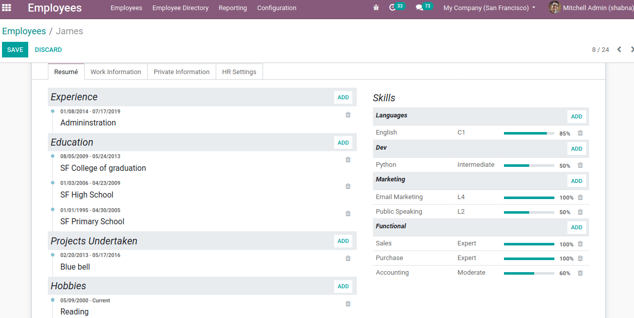Go to previous employee record arrow
This screenshot has height=318, width=634.
(619, 49)
